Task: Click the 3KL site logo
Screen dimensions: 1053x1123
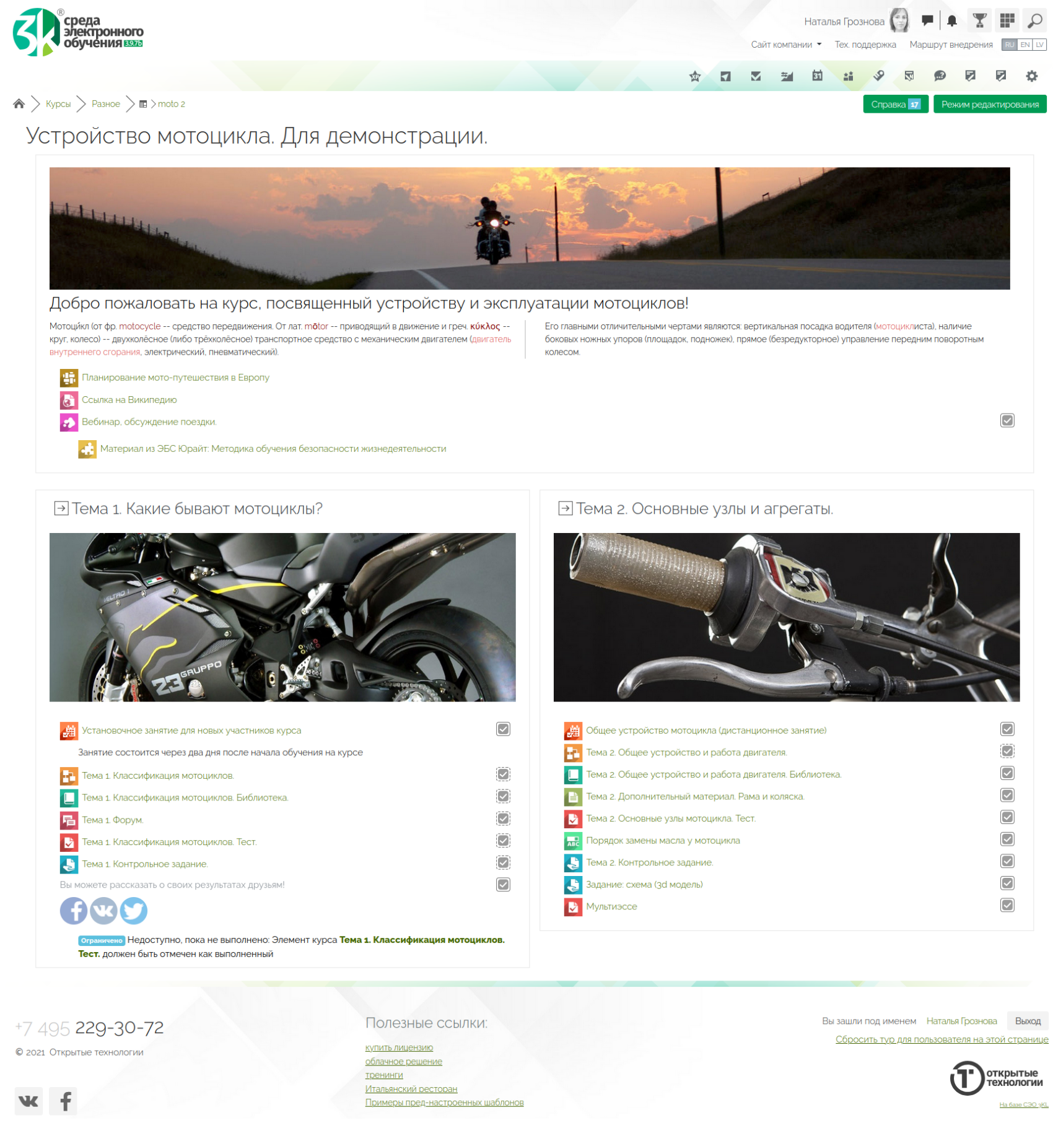Action: coord(78,32)
